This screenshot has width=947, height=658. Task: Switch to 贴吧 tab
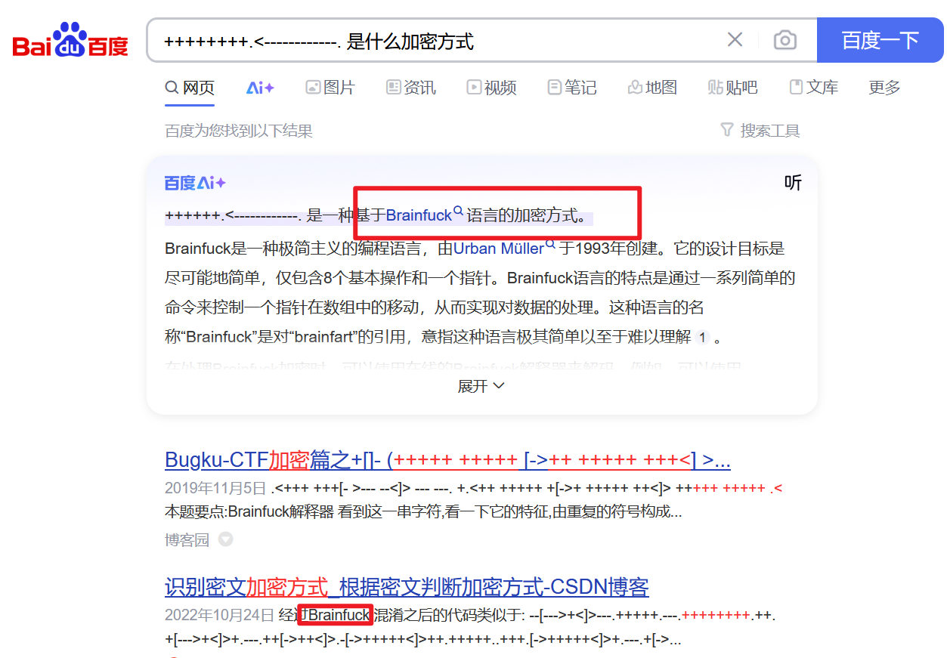tap(732, 88)
